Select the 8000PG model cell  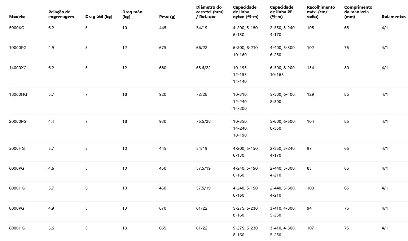point(17,208)
